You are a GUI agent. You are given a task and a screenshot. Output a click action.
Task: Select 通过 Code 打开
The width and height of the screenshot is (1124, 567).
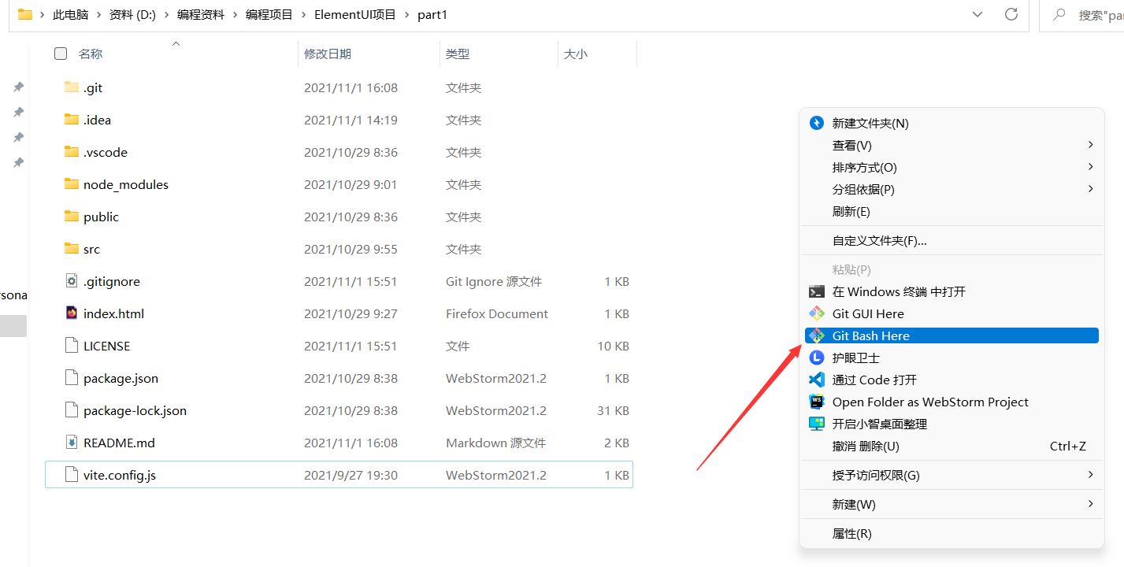tap(952, 380)
